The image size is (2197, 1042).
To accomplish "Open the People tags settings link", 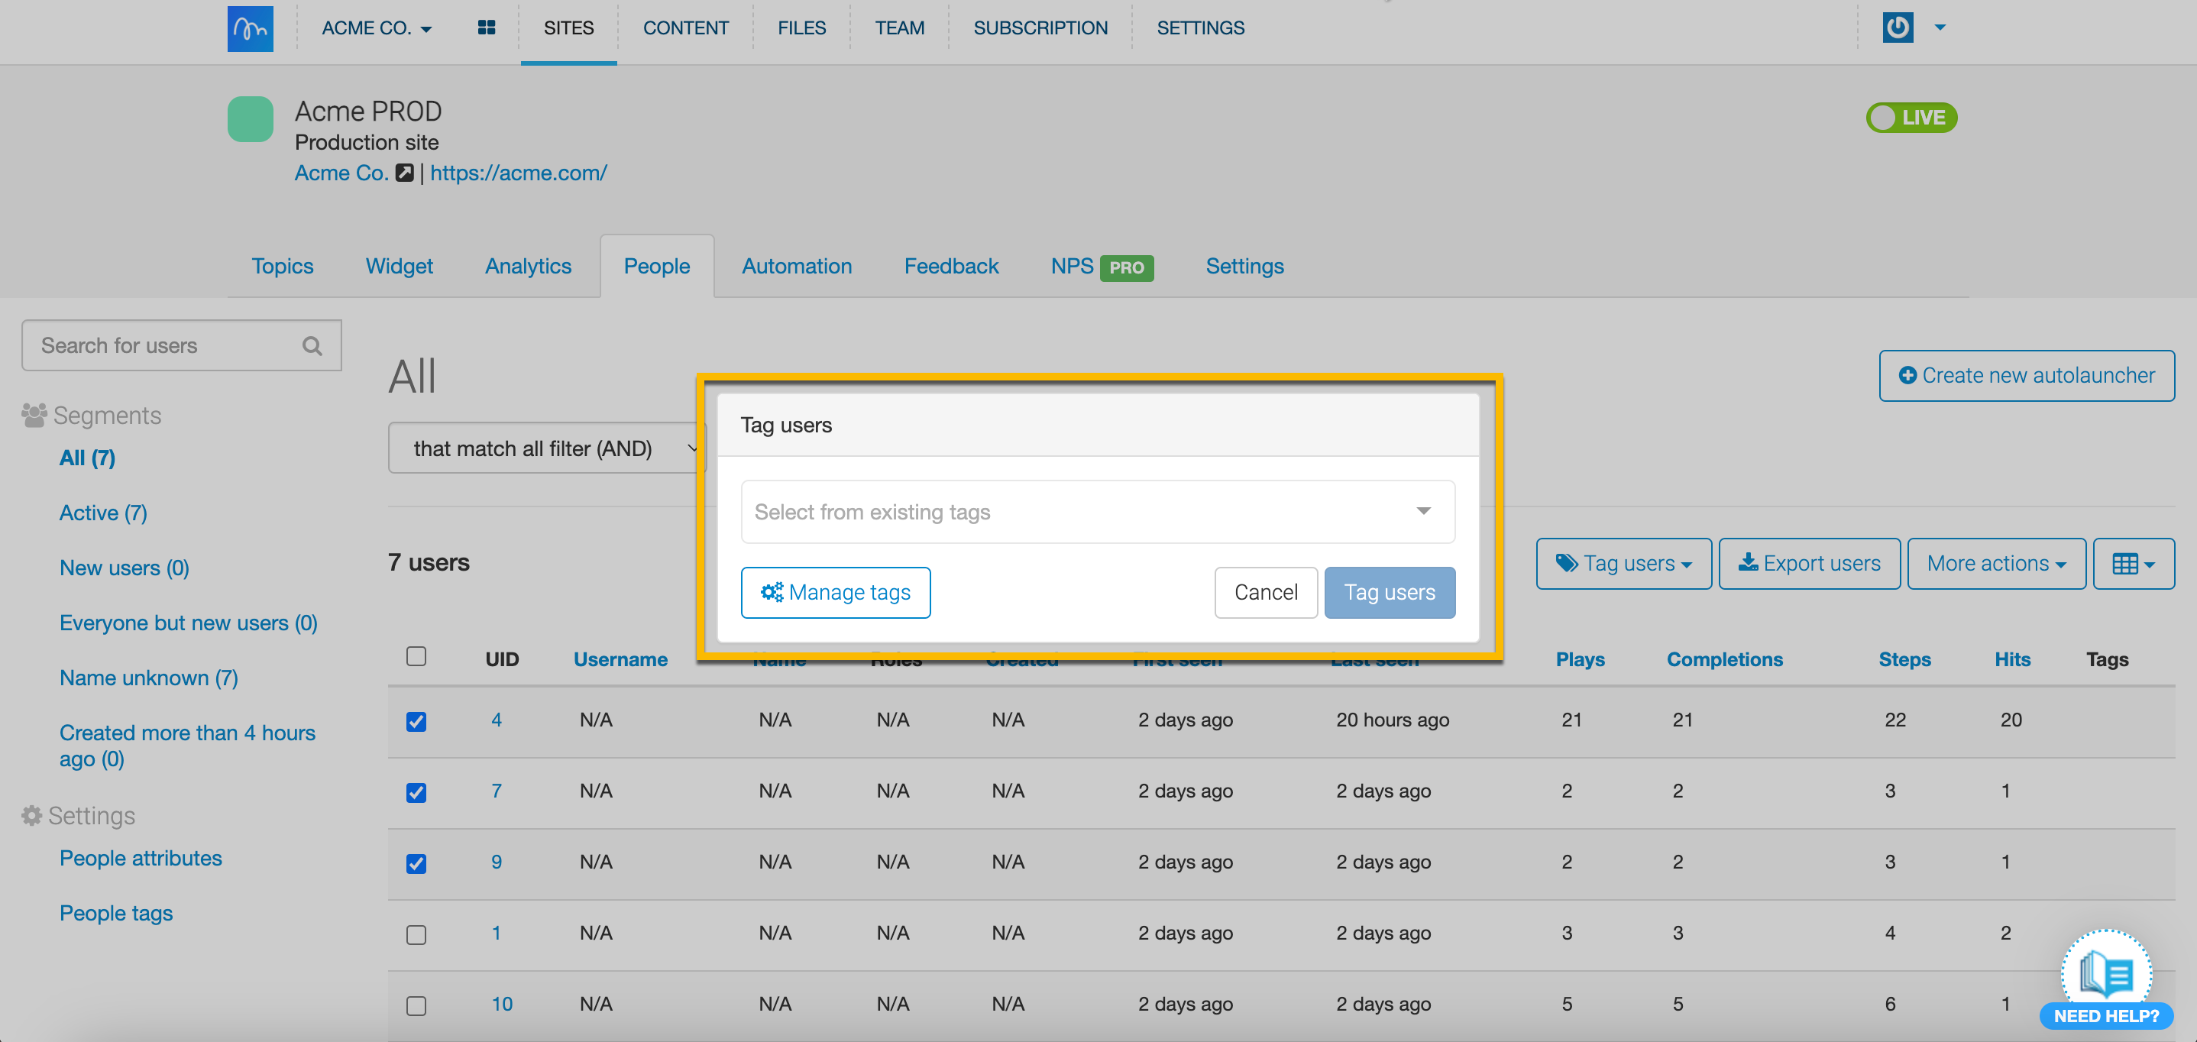I will 116,913.
